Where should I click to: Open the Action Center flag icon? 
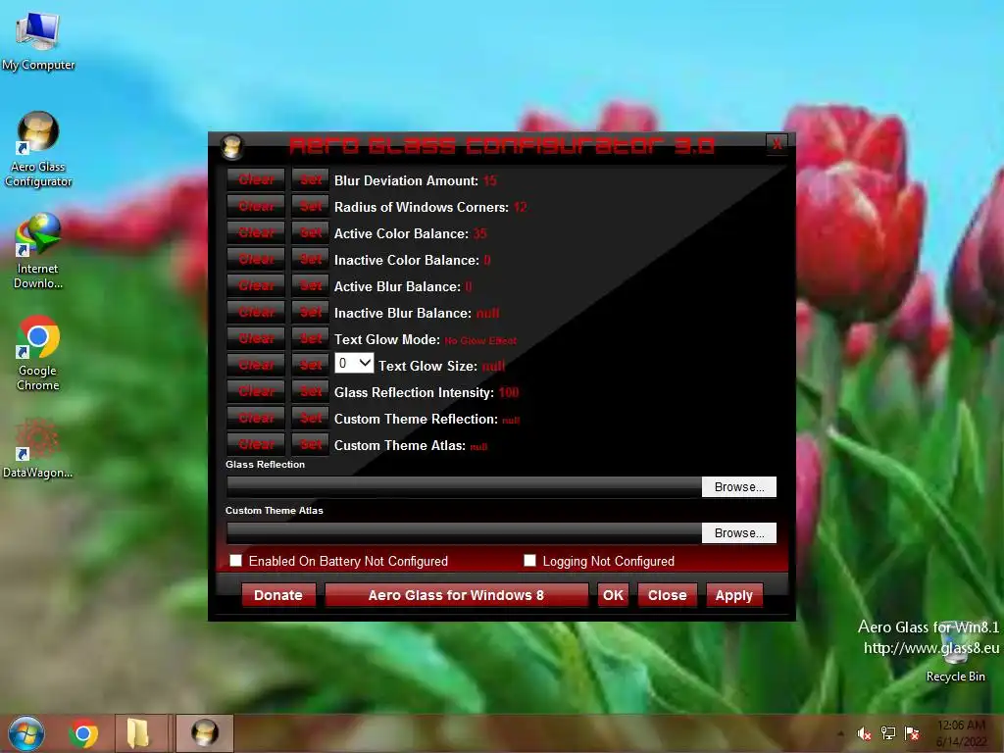912,733
